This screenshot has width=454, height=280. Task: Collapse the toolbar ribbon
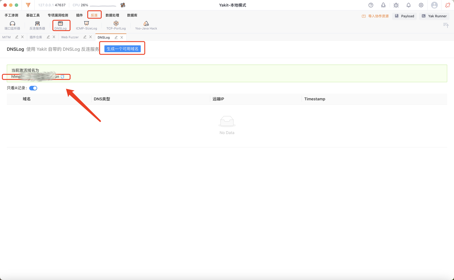click(446, 25)
